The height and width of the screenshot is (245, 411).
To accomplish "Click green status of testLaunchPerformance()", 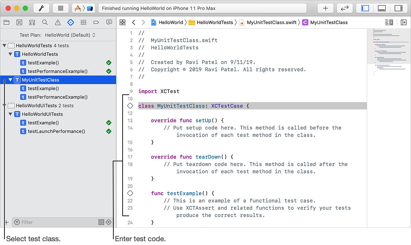I will pos(109,131).
